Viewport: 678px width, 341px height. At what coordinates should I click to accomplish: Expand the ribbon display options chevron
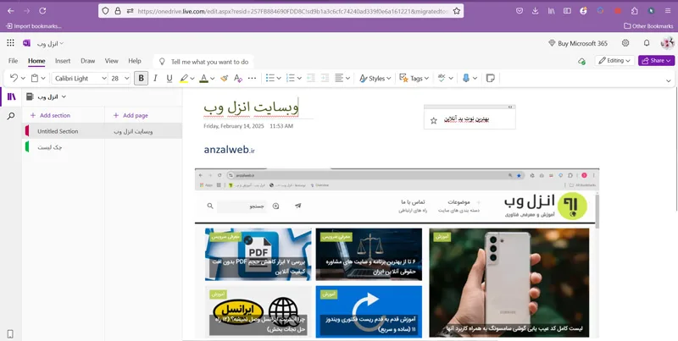[668, 80]
